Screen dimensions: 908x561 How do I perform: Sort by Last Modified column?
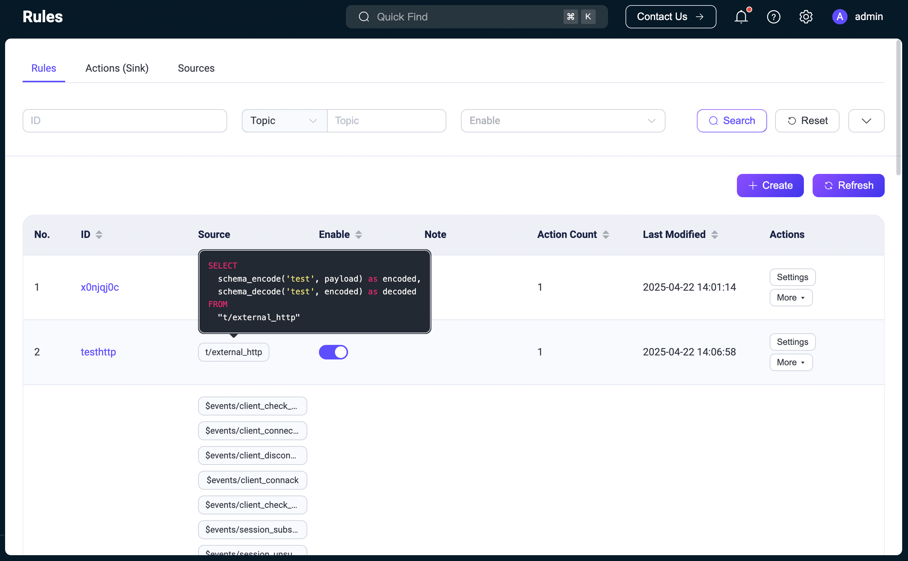tap(714, 235)
